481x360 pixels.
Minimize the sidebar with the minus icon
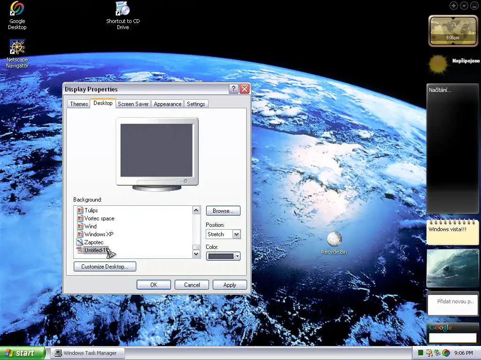[x=474, y=6]
